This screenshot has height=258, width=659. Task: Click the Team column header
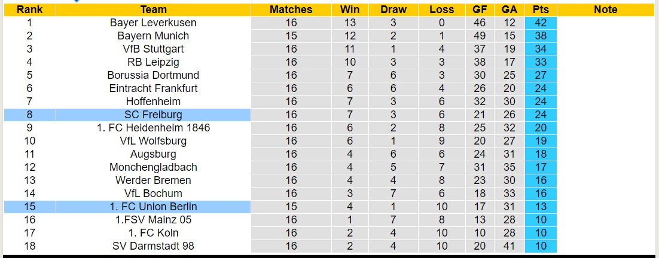coord(153,10)
